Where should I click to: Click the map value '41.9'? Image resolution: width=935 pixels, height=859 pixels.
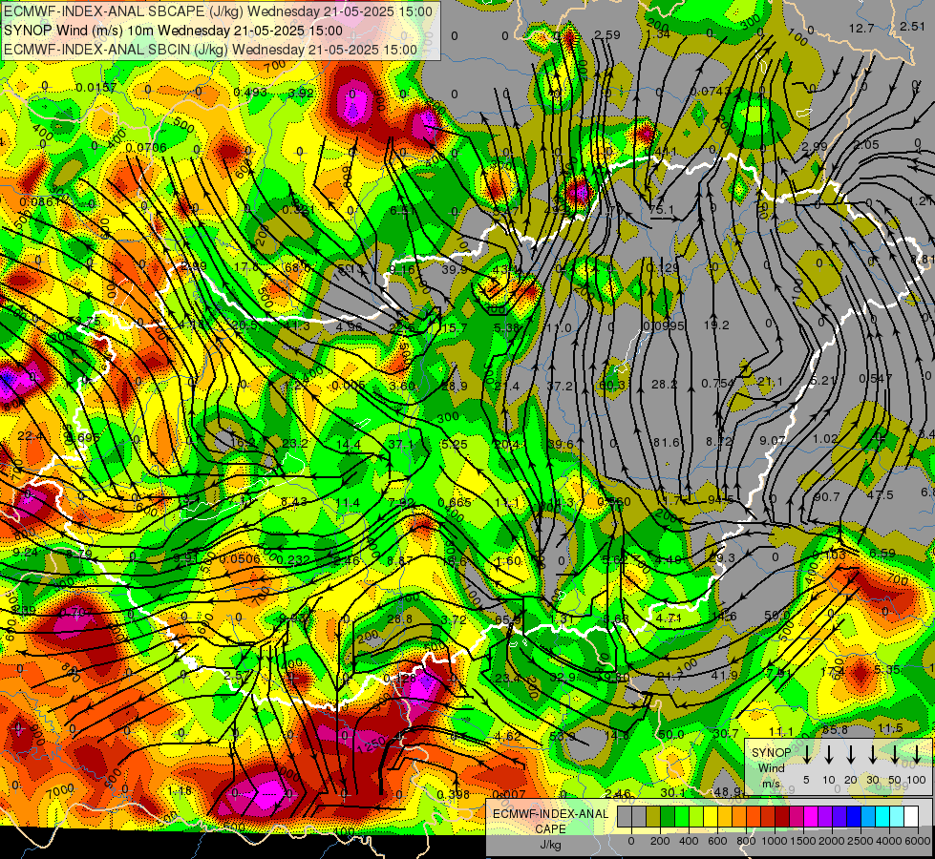(x=725, y=676)
